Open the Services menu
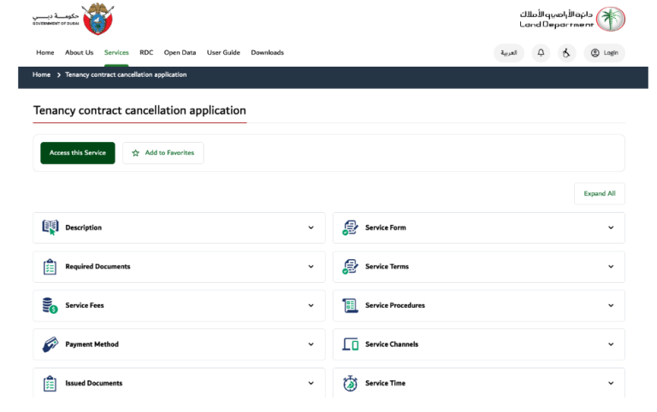657x412 pixels. [x=116, y=53]
